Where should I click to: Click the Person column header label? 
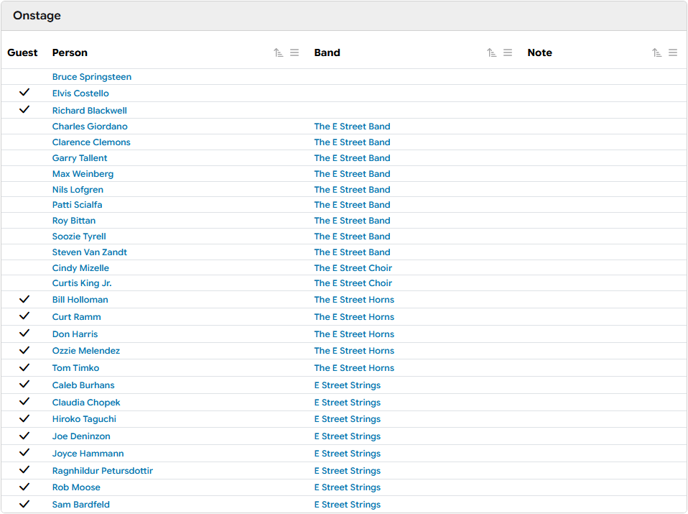point(70,52)
